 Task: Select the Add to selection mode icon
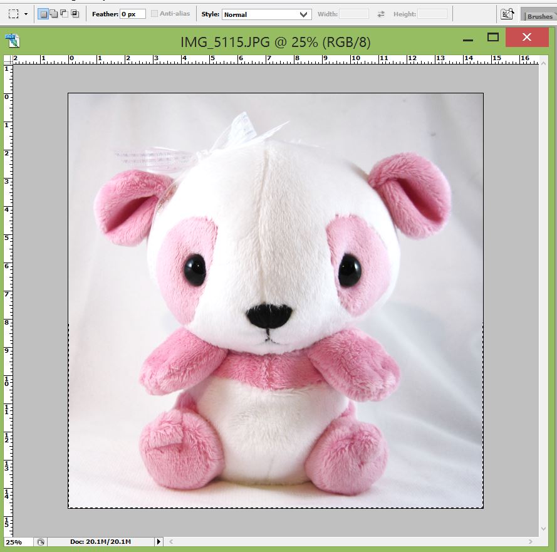coord(54,14)
